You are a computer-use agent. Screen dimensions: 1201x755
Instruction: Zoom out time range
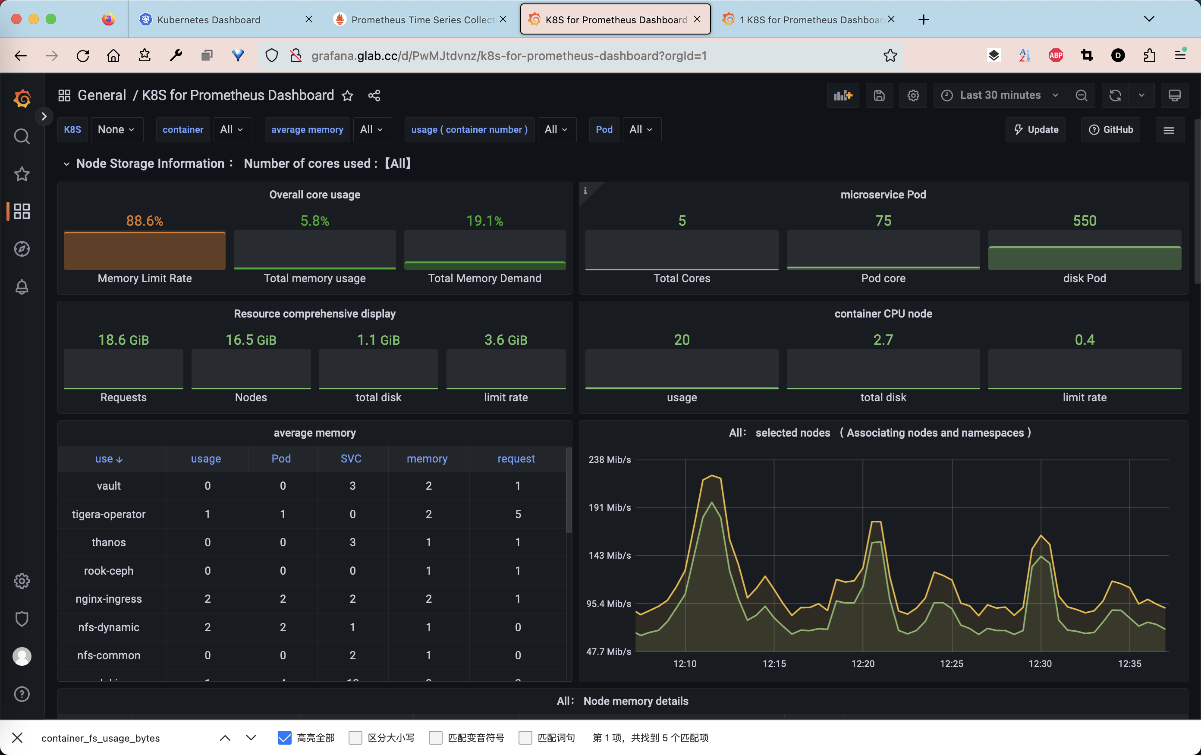click(1082, 95)
